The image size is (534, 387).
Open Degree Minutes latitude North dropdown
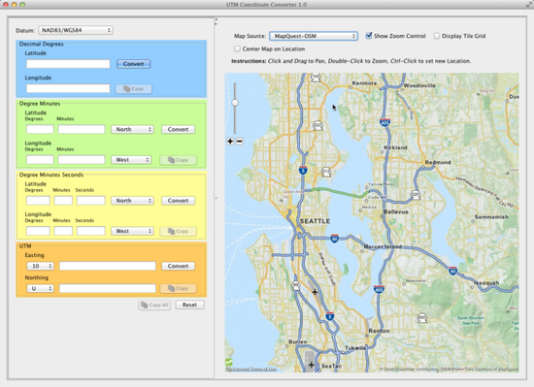pyautogui.click(x=132, y=130)
